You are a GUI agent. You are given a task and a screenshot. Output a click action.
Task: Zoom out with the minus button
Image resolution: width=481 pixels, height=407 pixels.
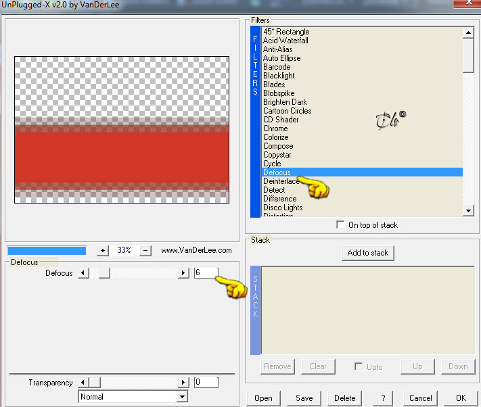(145, 250)
